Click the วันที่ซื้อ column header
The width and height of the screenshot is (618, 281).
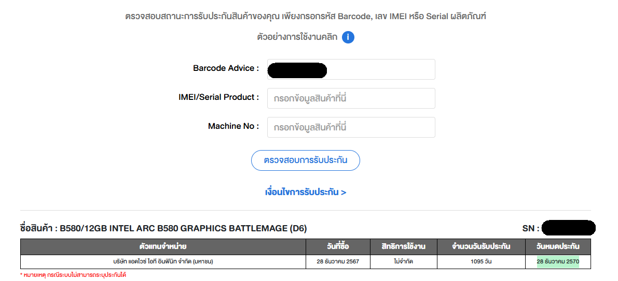point(338,246)
